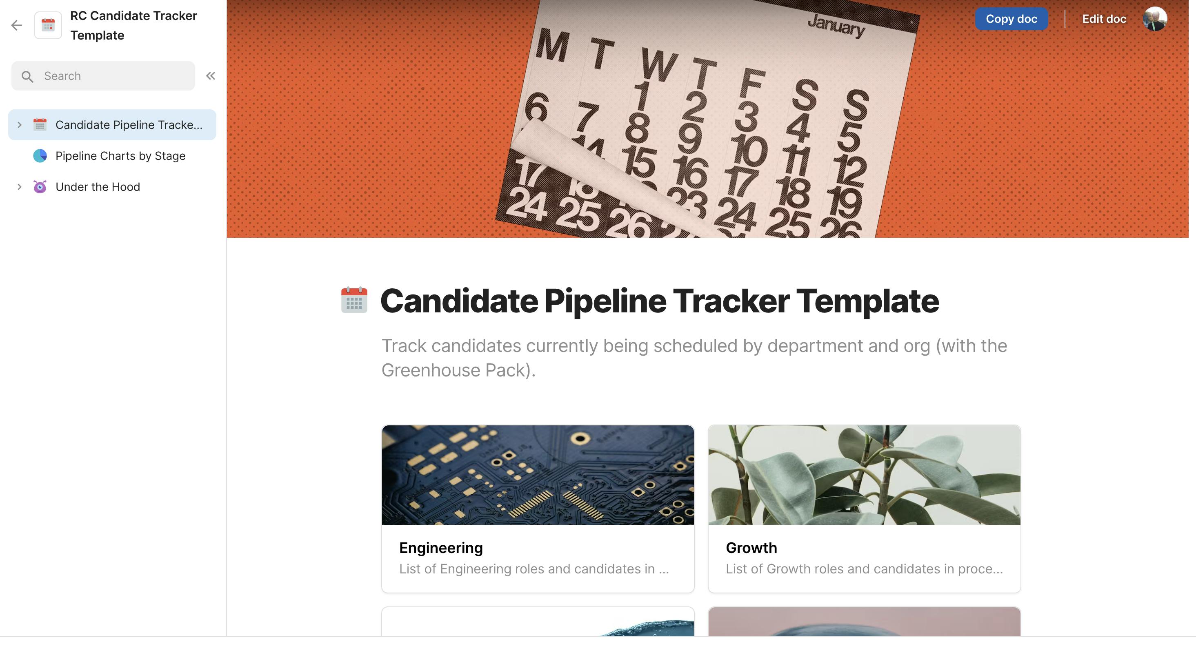Click the search magnifying glass icon
Image resolution: width=1196 pixels, height=646 pixels.
(27, 76)
